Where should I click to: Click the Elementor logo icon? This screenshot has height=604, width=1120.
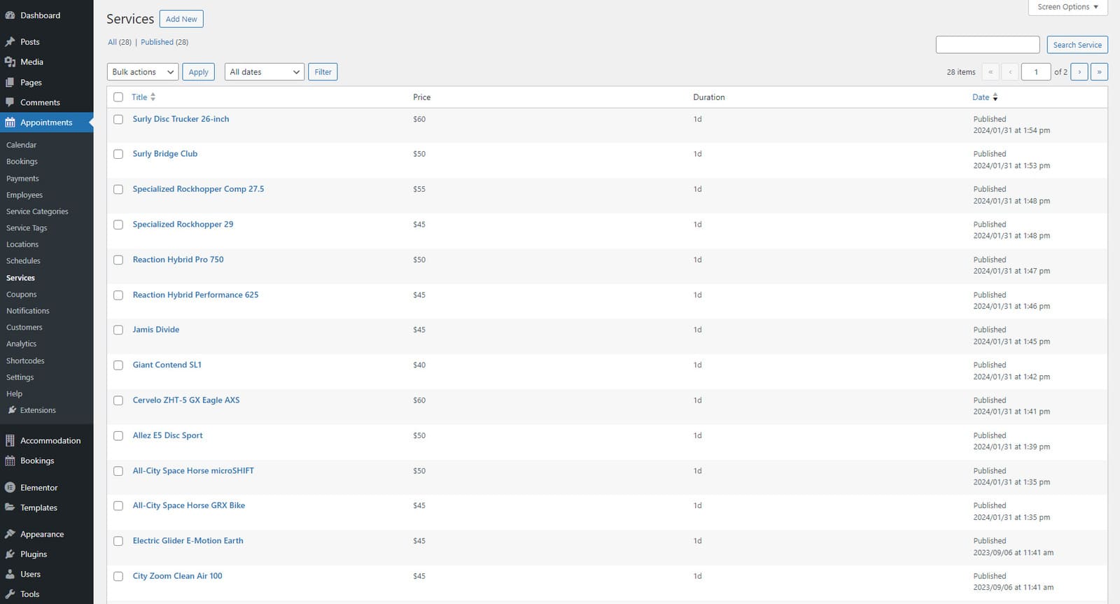[10, 488]
